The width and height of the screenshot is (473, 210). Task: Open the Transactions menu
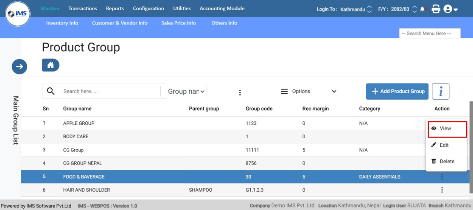tap(83, 8)
